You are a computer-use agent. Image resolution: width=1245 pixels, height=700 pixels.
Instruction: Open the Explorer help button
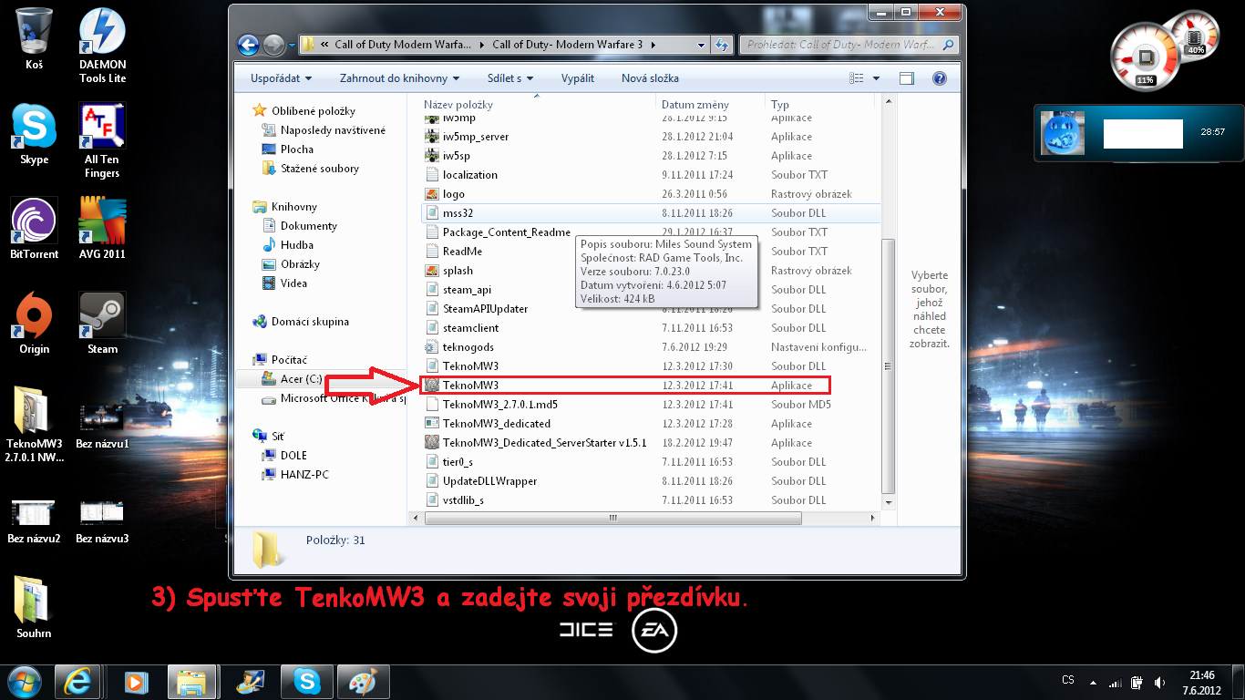pyautogui.click(x=939, y=78)
